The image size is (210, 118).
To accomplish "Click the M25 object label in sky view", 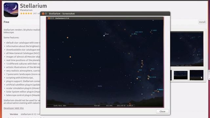I will [x=140, y=70].
